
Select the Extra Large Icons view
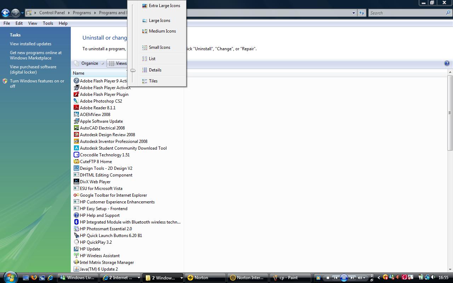[x=161, y=6]
